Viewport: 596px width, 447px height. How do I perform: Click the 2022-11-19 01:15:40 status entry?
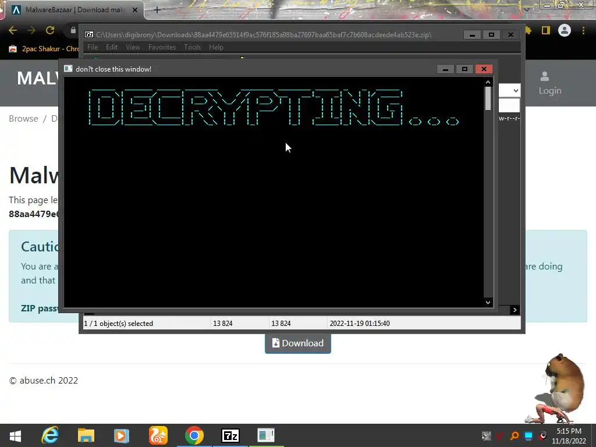coord(360,324)
